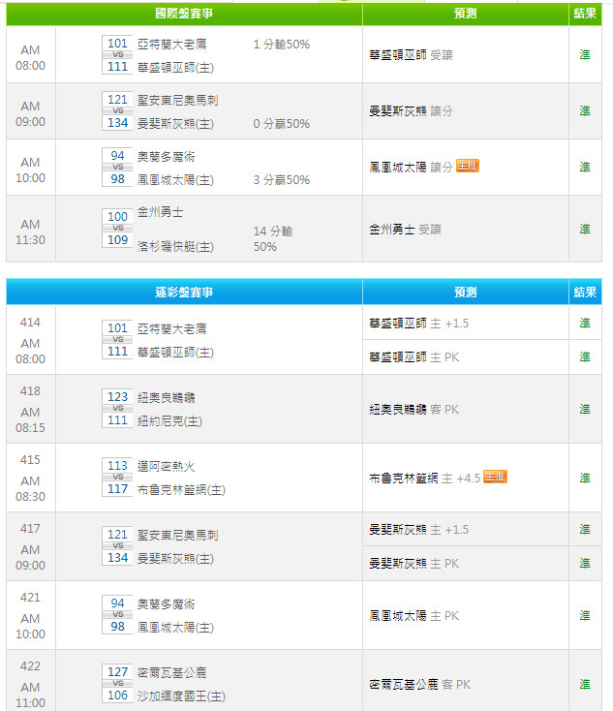Viewport: 613px width, 711px height.
Task: Click the blue 運彩盤賽事 header
Action: (x=184, y=292)
